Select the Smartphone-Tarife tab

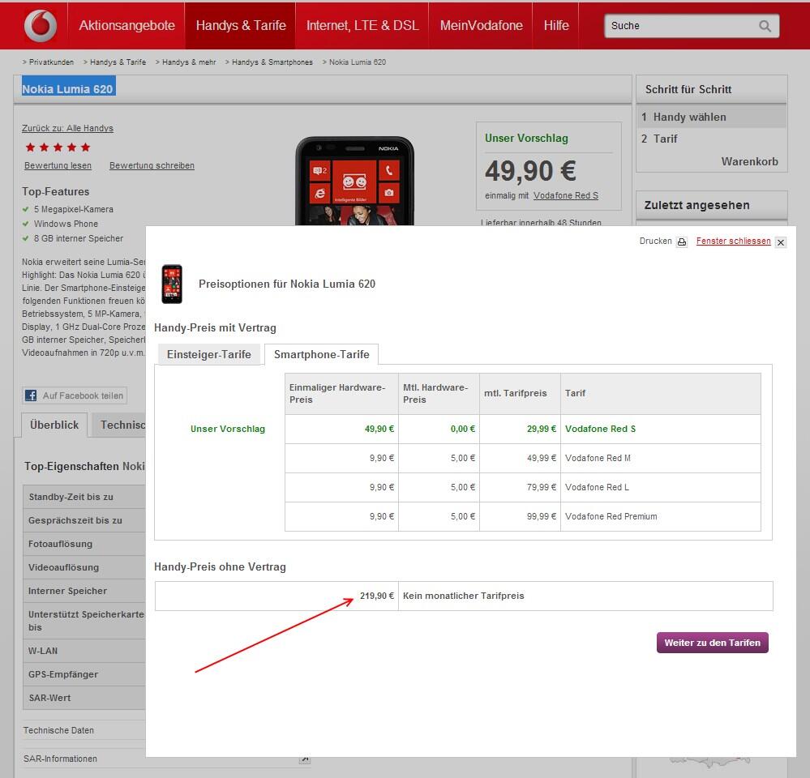(321, 355)
